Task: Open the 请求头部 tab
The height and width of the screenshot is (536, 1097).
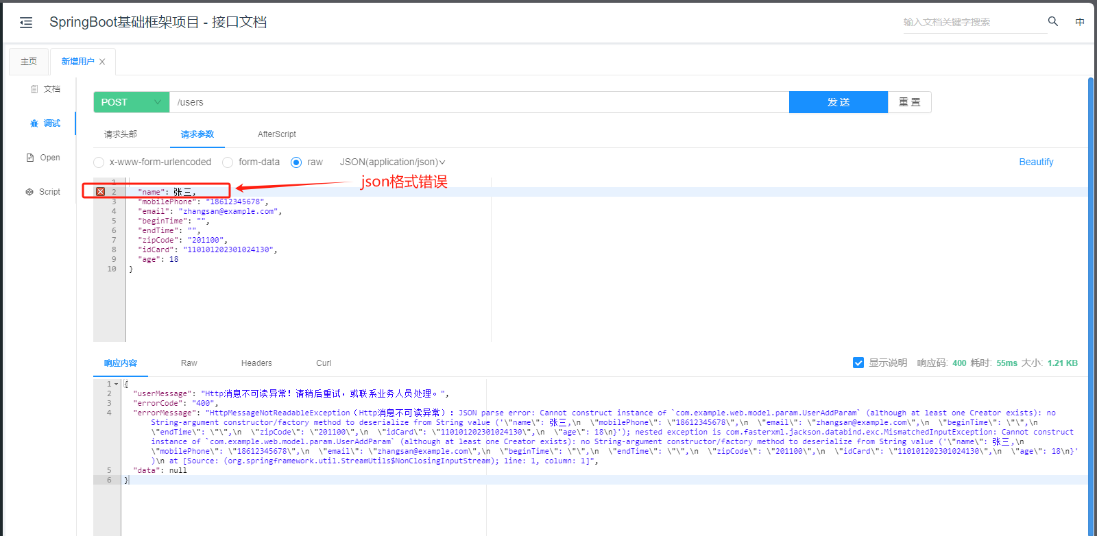Action: (x=121, y=134)
